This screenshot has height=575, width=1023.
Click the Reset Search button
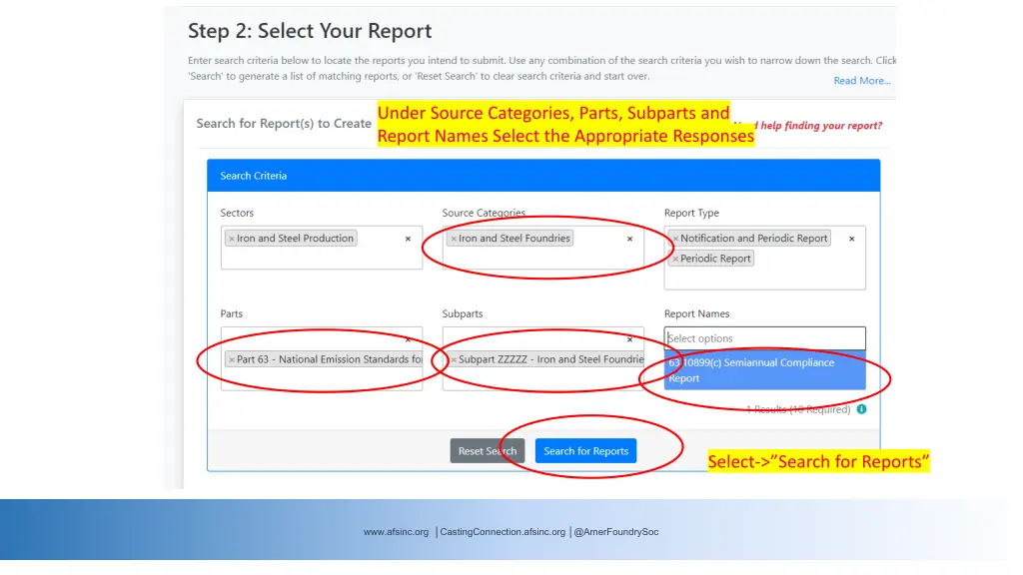(488, 451)
